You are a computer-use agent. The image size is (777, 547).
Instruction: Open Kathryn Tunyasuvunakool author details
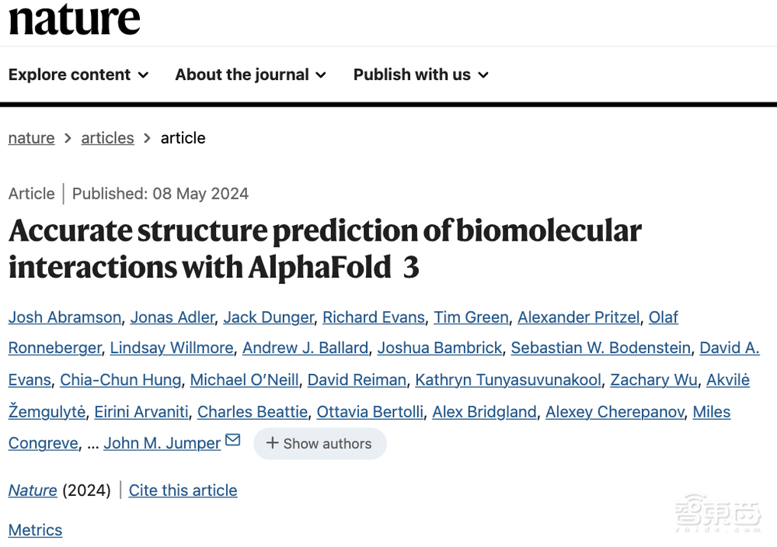click(508, 380)
